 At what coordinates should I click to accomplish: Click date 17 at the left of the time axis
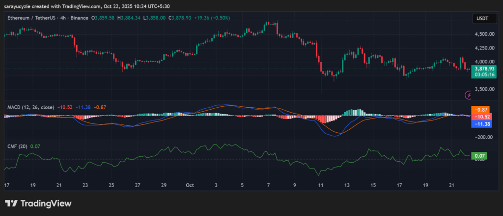(6, 186)
